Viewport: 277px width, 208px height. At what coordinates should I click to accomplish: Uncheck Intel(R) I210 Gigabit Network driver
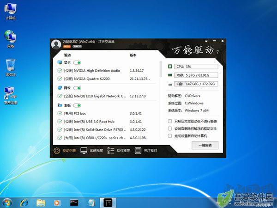tap(60, 96)
